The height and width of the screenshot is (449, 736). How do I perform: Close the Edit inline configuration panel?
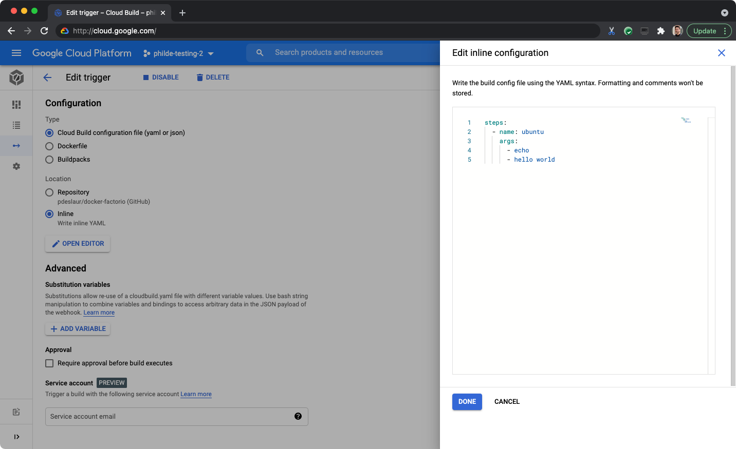(722, 53)
